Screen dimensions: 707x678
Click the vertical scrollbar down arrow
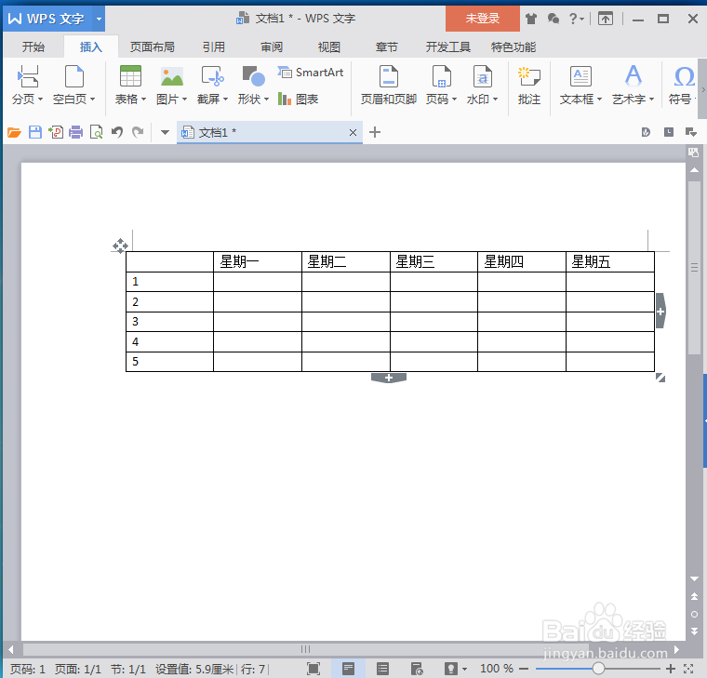[x=694, y=578]
